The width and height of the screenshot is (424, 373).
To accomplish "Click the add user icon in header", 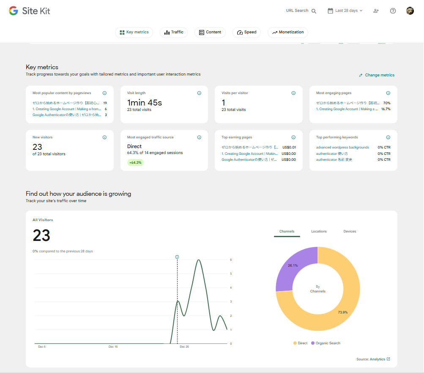I will coord(376,11).
